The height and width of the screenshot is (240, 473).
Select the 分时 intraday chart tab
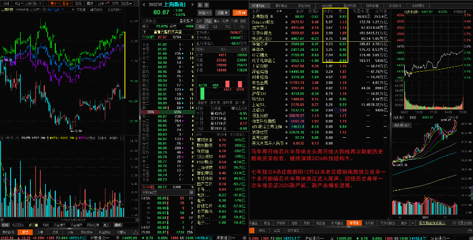(x=6, y=4)
